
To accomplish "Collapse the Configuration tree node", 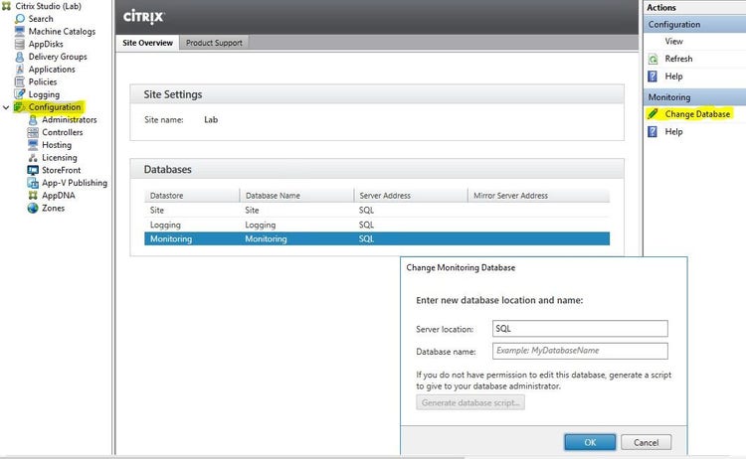I will (6, 107).
